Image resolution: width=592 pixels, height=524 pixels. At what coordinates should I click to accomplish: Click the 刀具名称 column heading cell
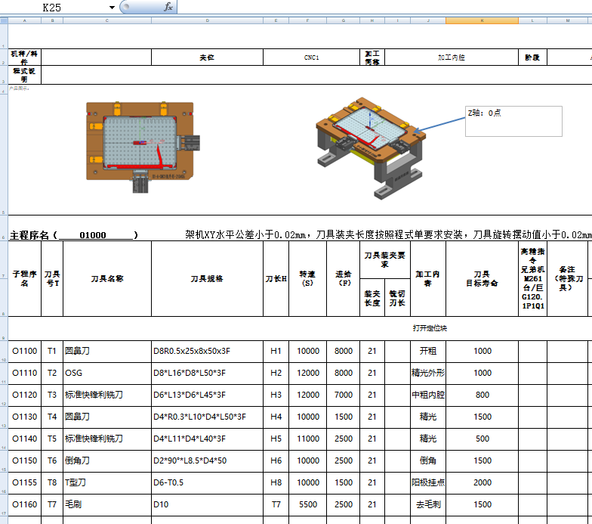(x=107, y=278)
